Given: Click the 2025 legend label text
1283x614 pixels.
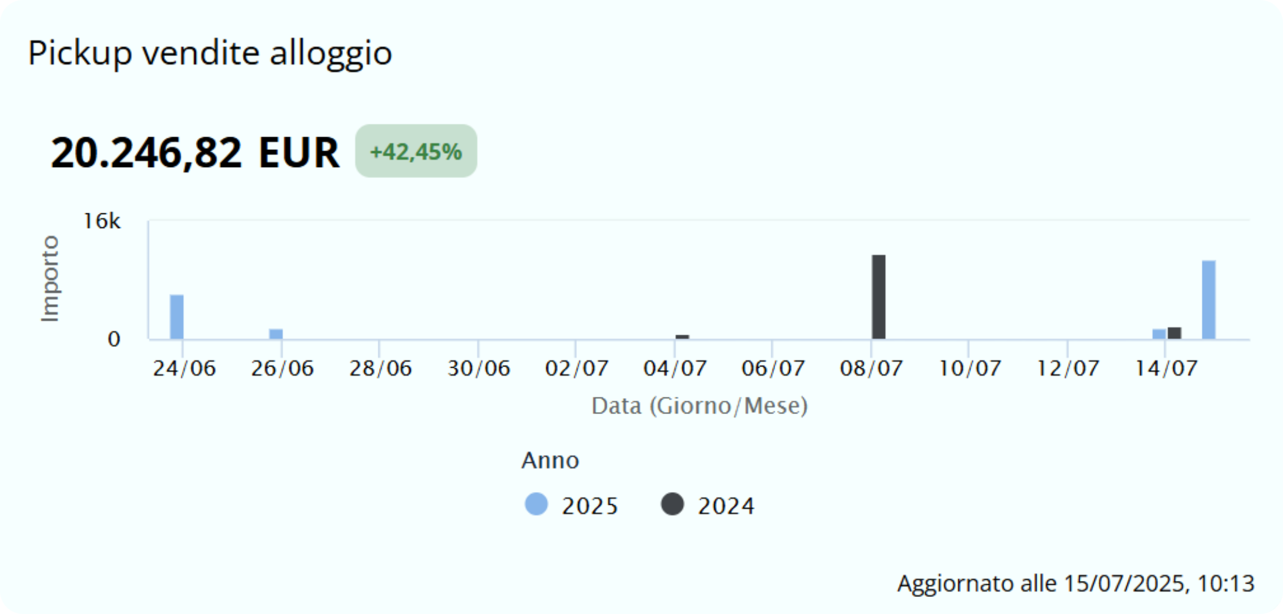Looking at the screenshot, I should coord(590,506).
